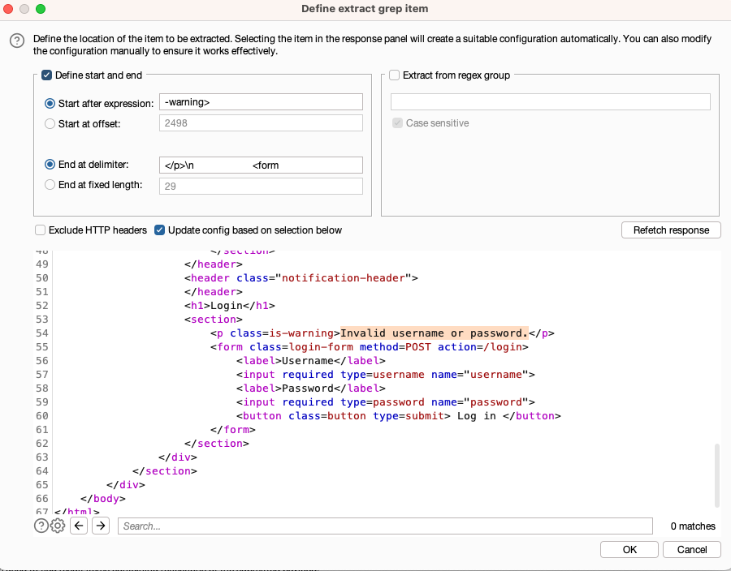
Task: Go to next search match with right arrow
Action: click(x=100, y=526)
